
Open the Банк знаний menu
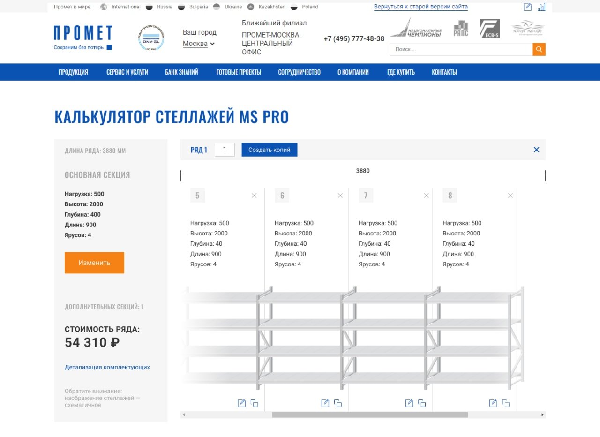(x=181, y=72)
